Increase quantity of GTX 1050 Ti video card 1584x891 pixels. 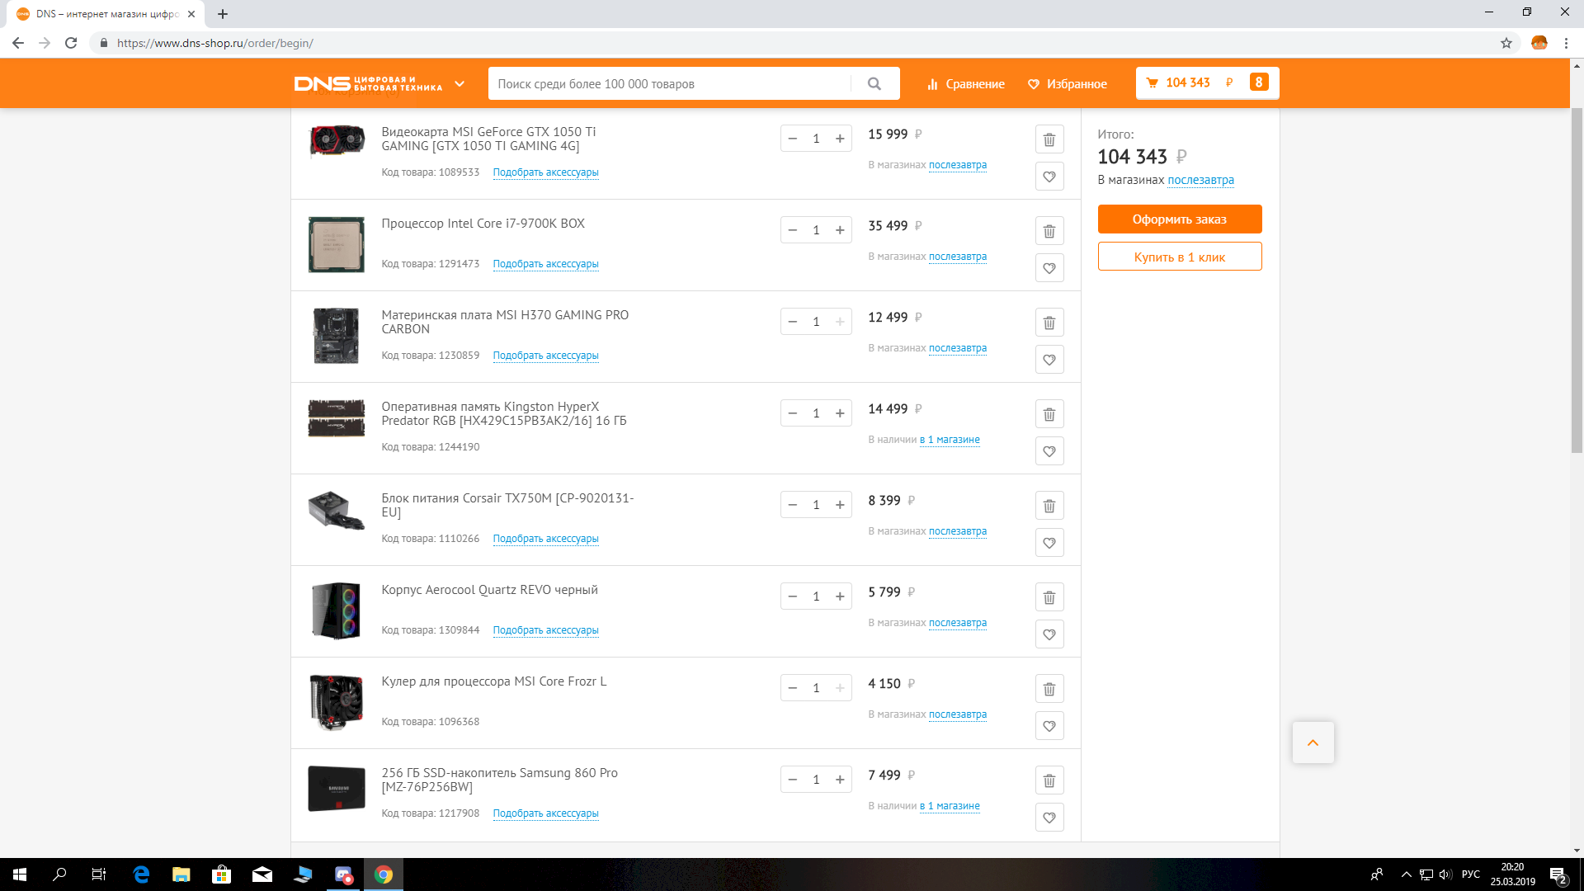[x=840, y=139]
